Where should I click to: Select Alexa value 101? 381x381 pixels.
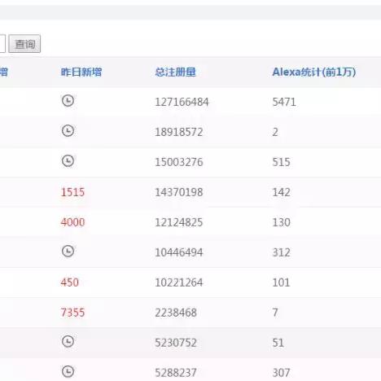[281, 282]
